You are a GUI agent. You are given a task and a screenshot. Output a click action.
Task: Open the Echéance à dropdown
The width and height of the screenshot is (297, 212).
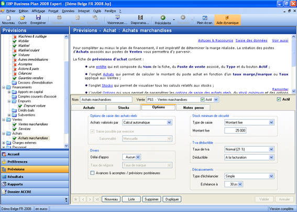(x=240, y=184)
